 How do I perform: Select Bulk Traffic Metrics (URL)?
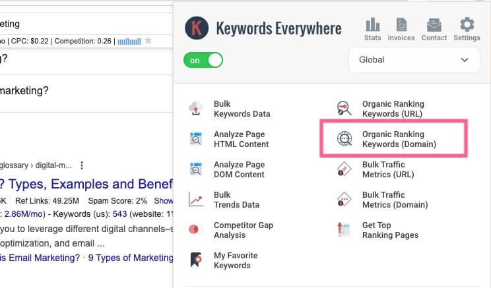(388, 169)
